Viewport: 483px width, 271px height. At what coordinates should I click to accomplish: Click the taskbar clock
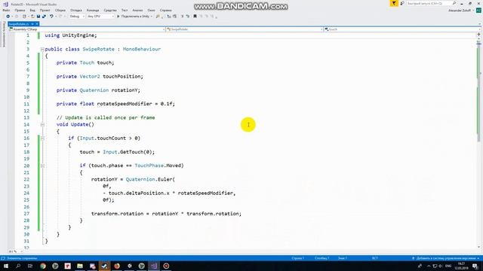[x=461, y=266]
